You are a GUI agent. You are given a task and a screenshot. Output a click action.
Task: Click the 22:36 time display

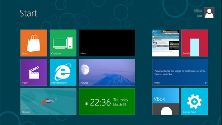[100, 102]
